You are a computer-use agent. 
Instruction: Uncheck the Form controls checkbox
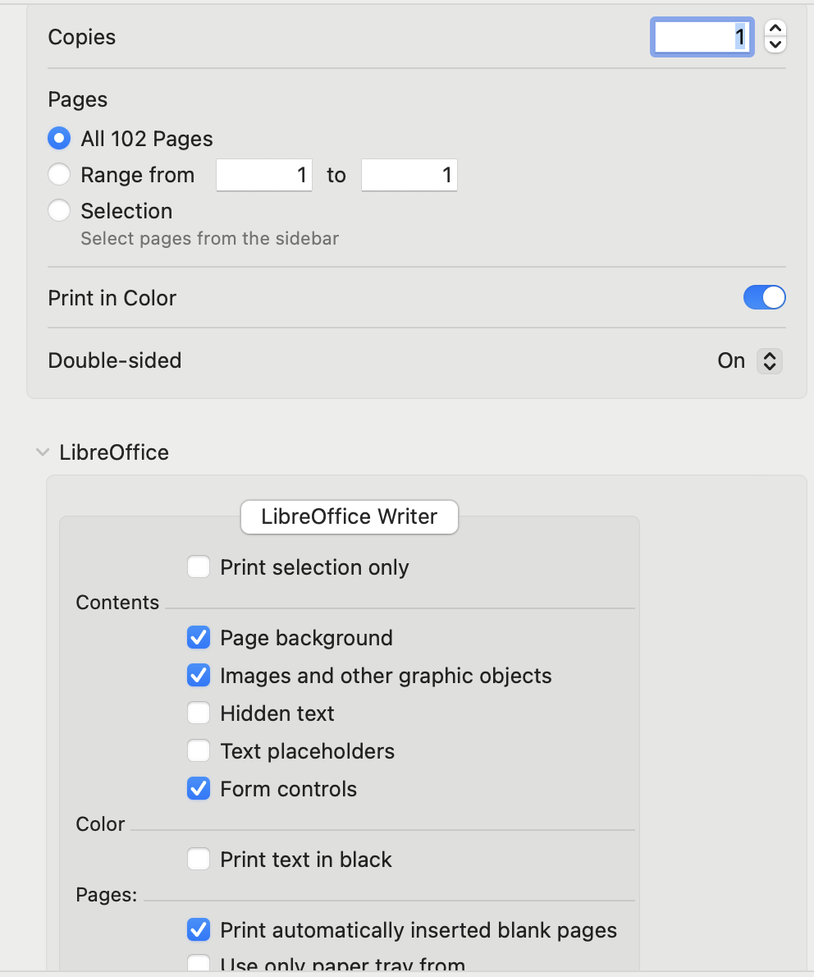[x=199, y=789]
